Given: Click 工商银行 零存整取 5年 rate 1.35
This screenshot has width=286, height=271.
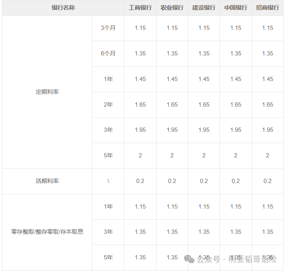Looking at the screenshot, I should 140,257.
